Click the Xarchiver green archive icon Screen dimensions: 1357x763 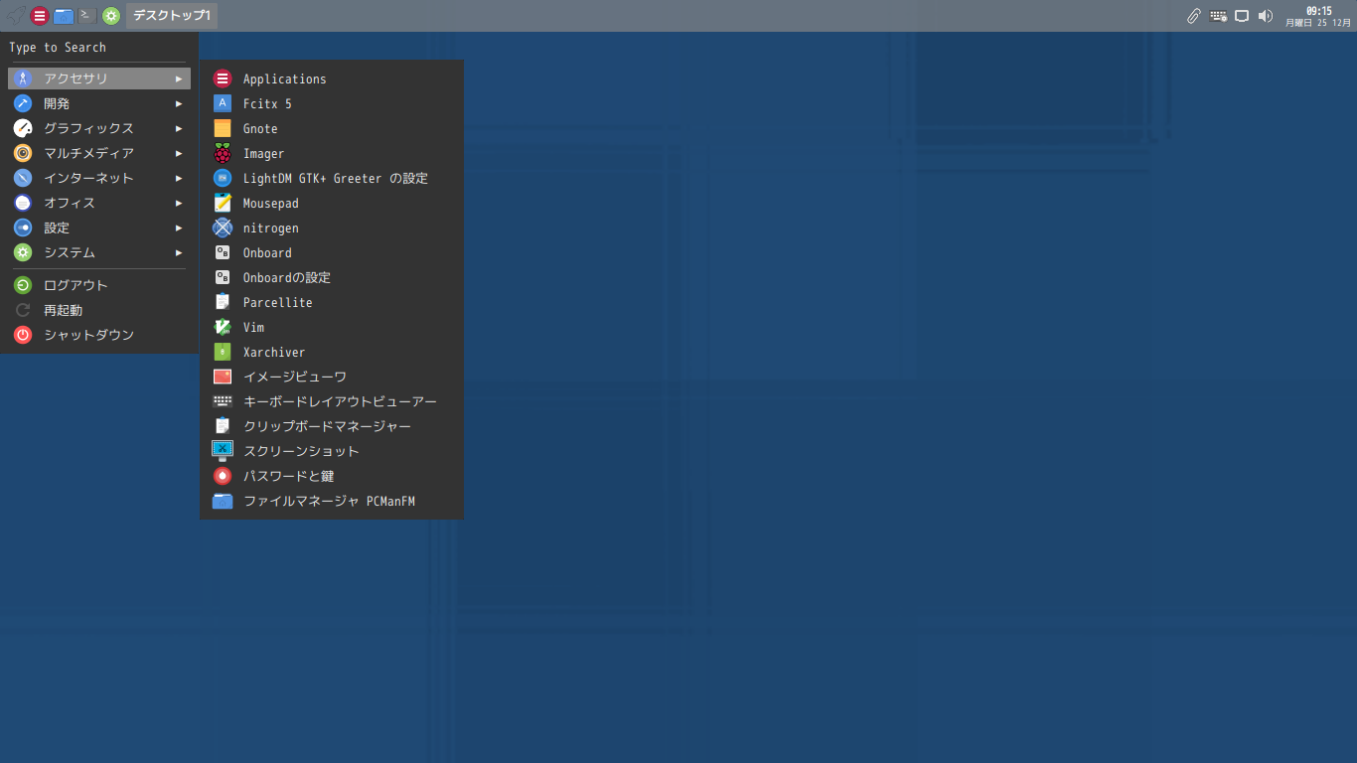tap(223, 352)
